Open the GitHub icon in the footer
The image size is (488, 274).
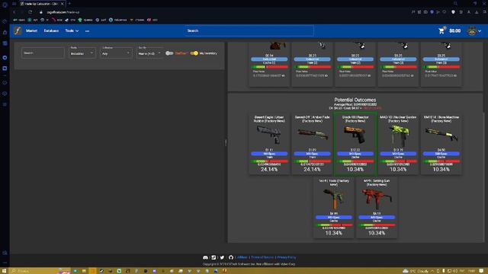[x=230, y=257]
